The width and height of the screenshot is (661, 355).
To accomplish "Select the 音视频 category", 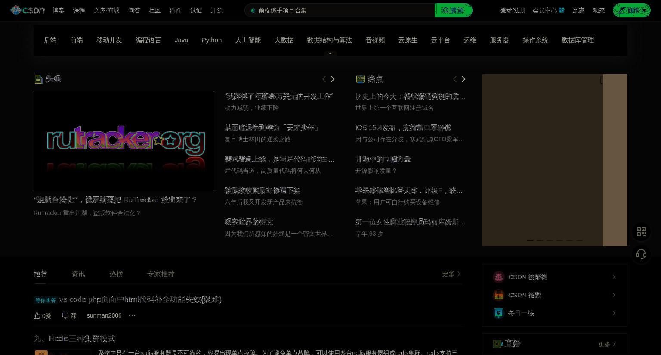I will click(375, 40).
